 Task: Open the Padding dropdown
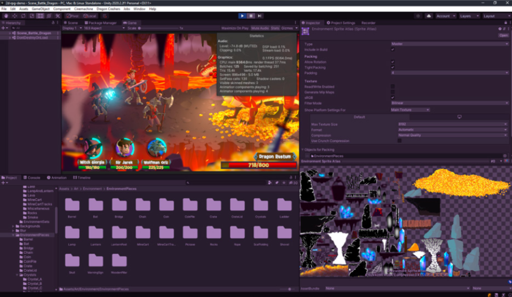tap(450, 73)
